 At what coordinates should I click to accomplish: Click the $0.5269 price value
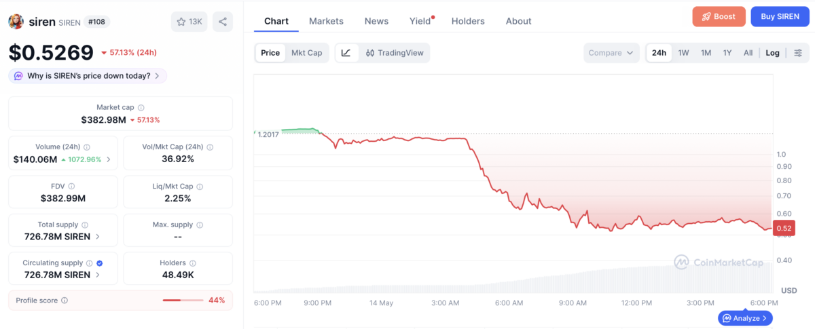51,53
